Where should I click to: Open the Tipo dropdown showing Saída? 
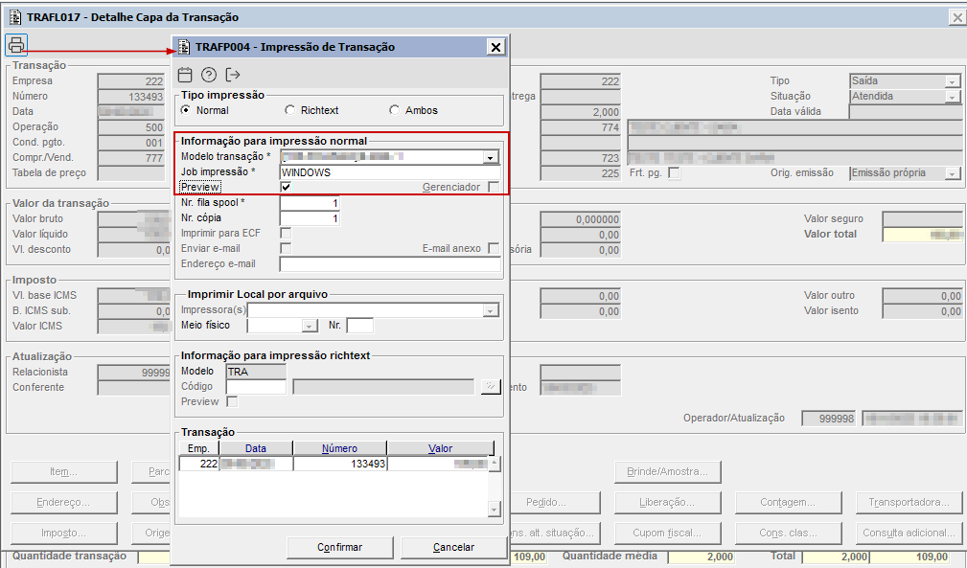[953, 81]
